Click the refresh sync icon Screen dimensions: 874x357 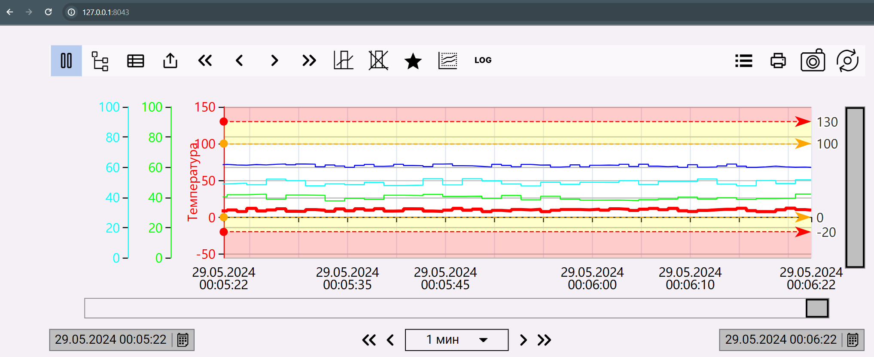pyautogui.click(x=847, y=61)
